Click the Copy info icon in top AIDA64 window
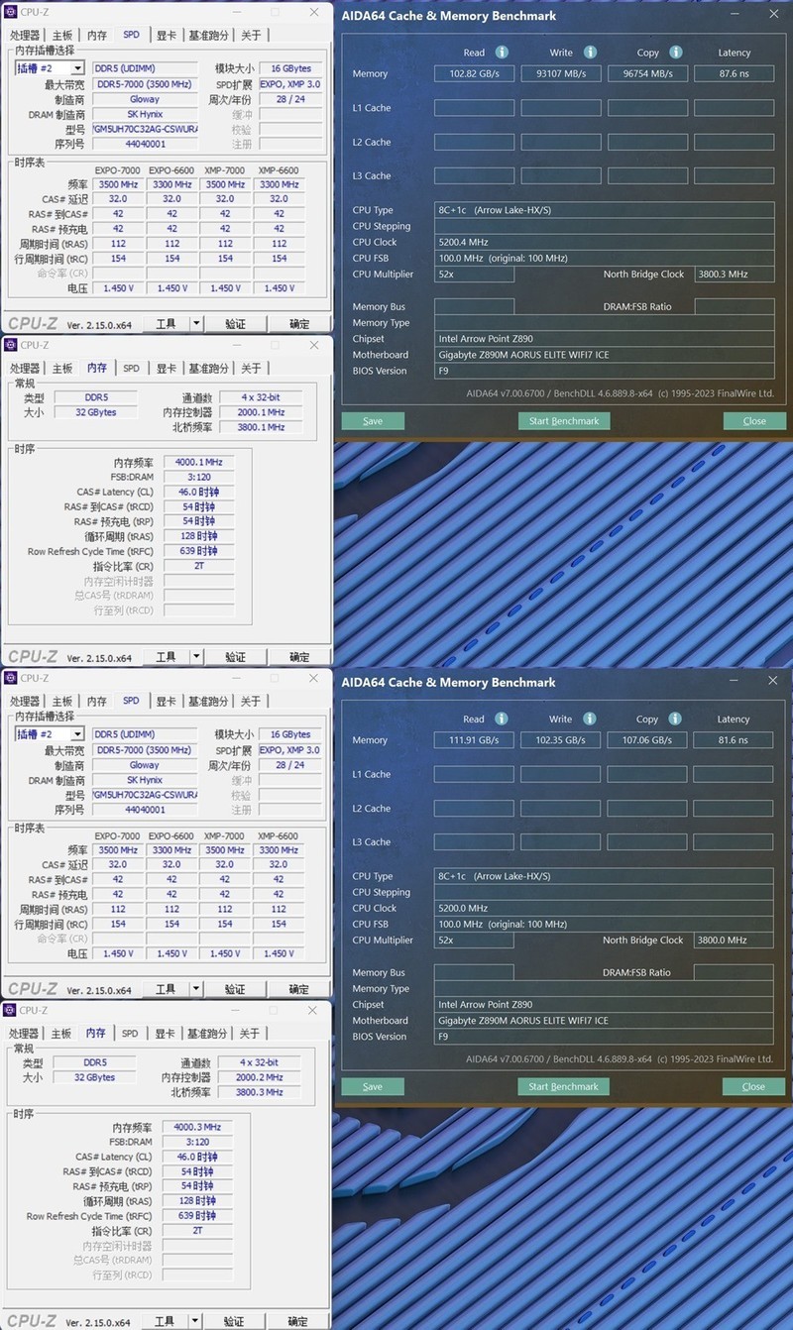 click(x=675, y=53)
